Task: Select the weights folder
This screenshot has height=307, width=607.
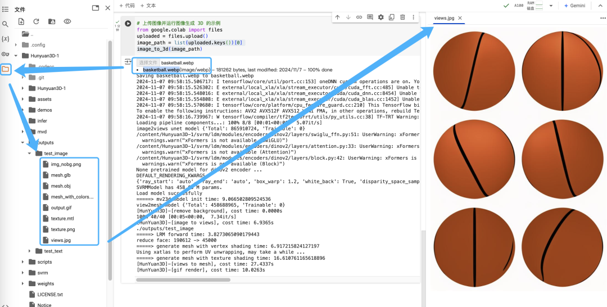Action: [x=46, y=283]
